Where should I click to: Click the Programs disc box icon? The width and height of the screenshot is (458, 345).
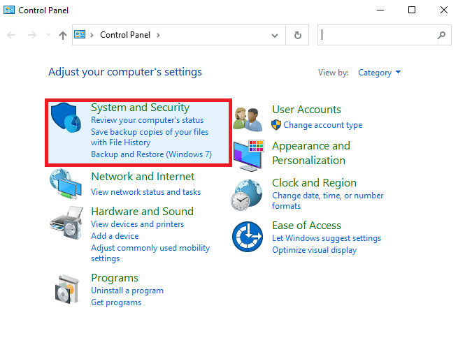click(67, 289)
